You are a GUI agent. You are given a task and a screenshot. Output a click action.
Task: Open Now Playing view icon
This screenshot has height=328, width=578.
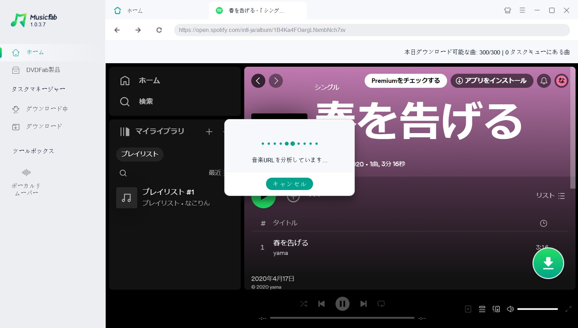click(468, 309)
